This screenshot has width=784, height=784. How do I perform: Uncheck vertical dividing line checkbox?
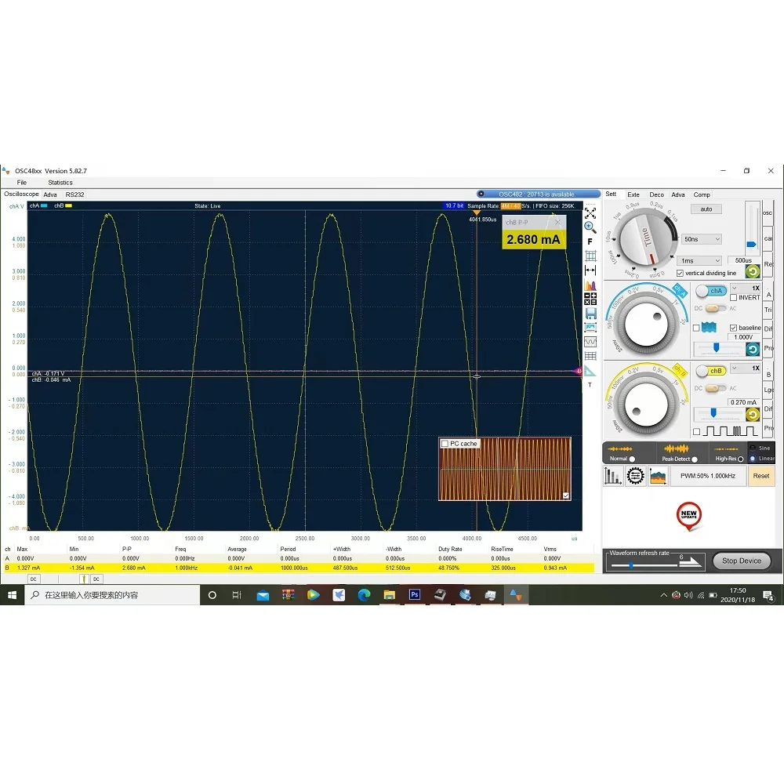pyautogui.click(x=680, y=274)
